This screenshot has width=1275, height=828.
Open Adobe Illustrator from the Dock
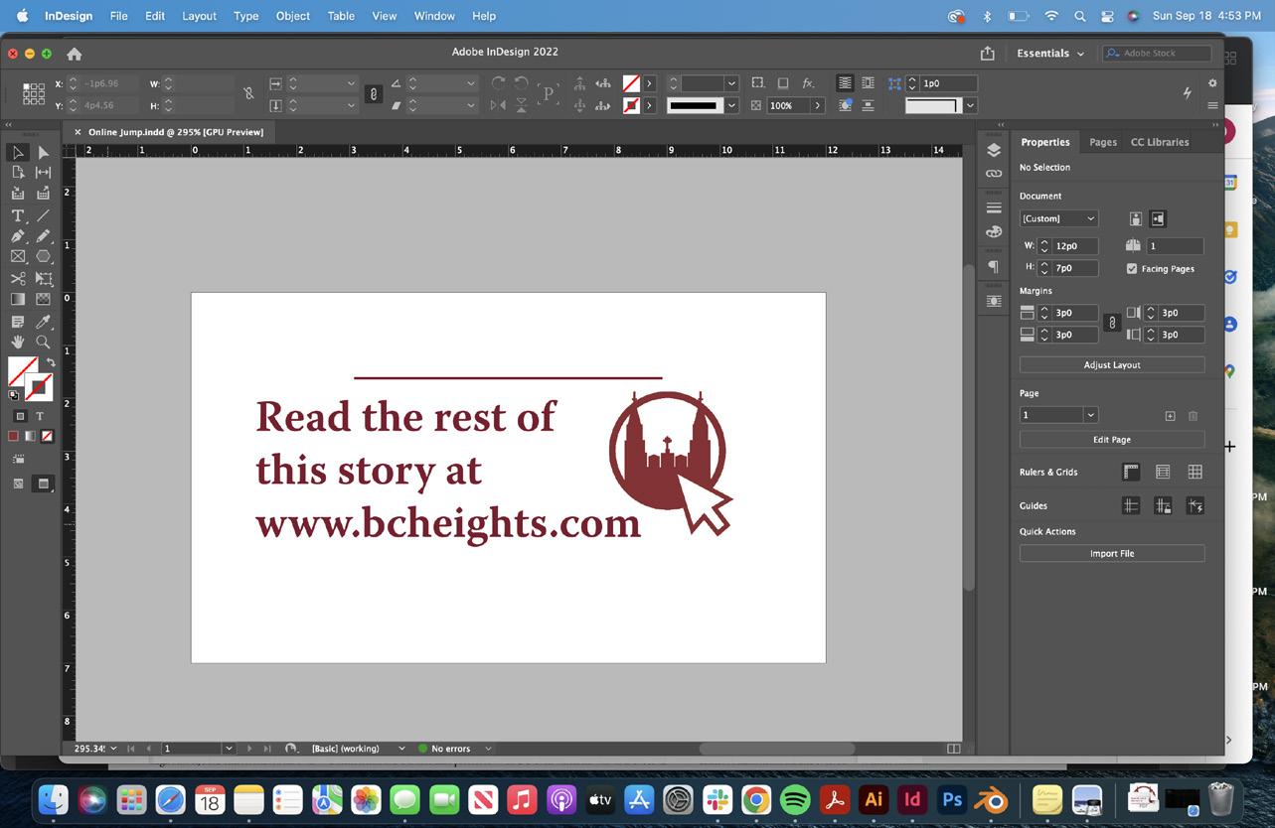(874, 799)
